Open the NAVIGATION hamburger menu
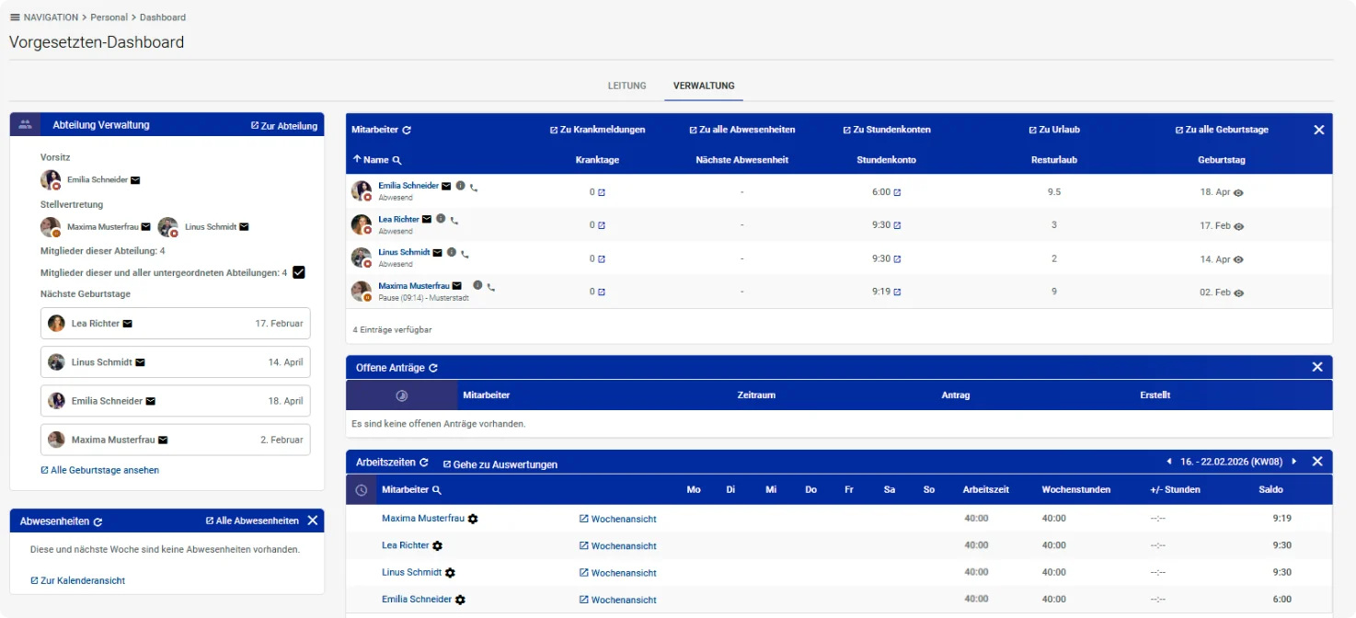Screen dimensions: 1356x618 point(15,17)
